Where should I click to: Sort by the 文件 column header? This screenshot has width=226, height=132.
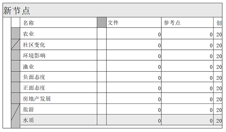[134, 23]
